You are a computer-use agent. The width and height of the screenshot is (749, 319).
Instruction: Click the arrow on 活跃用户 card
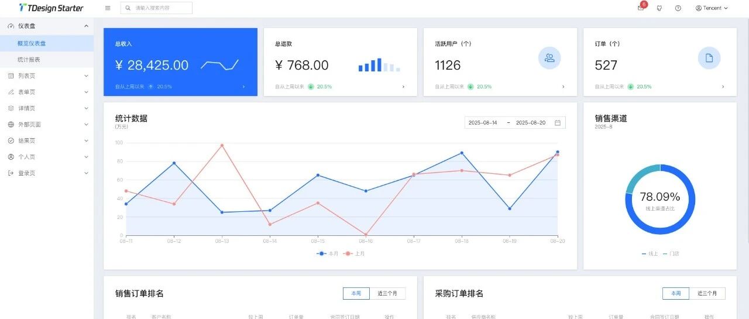pos(564,87)
